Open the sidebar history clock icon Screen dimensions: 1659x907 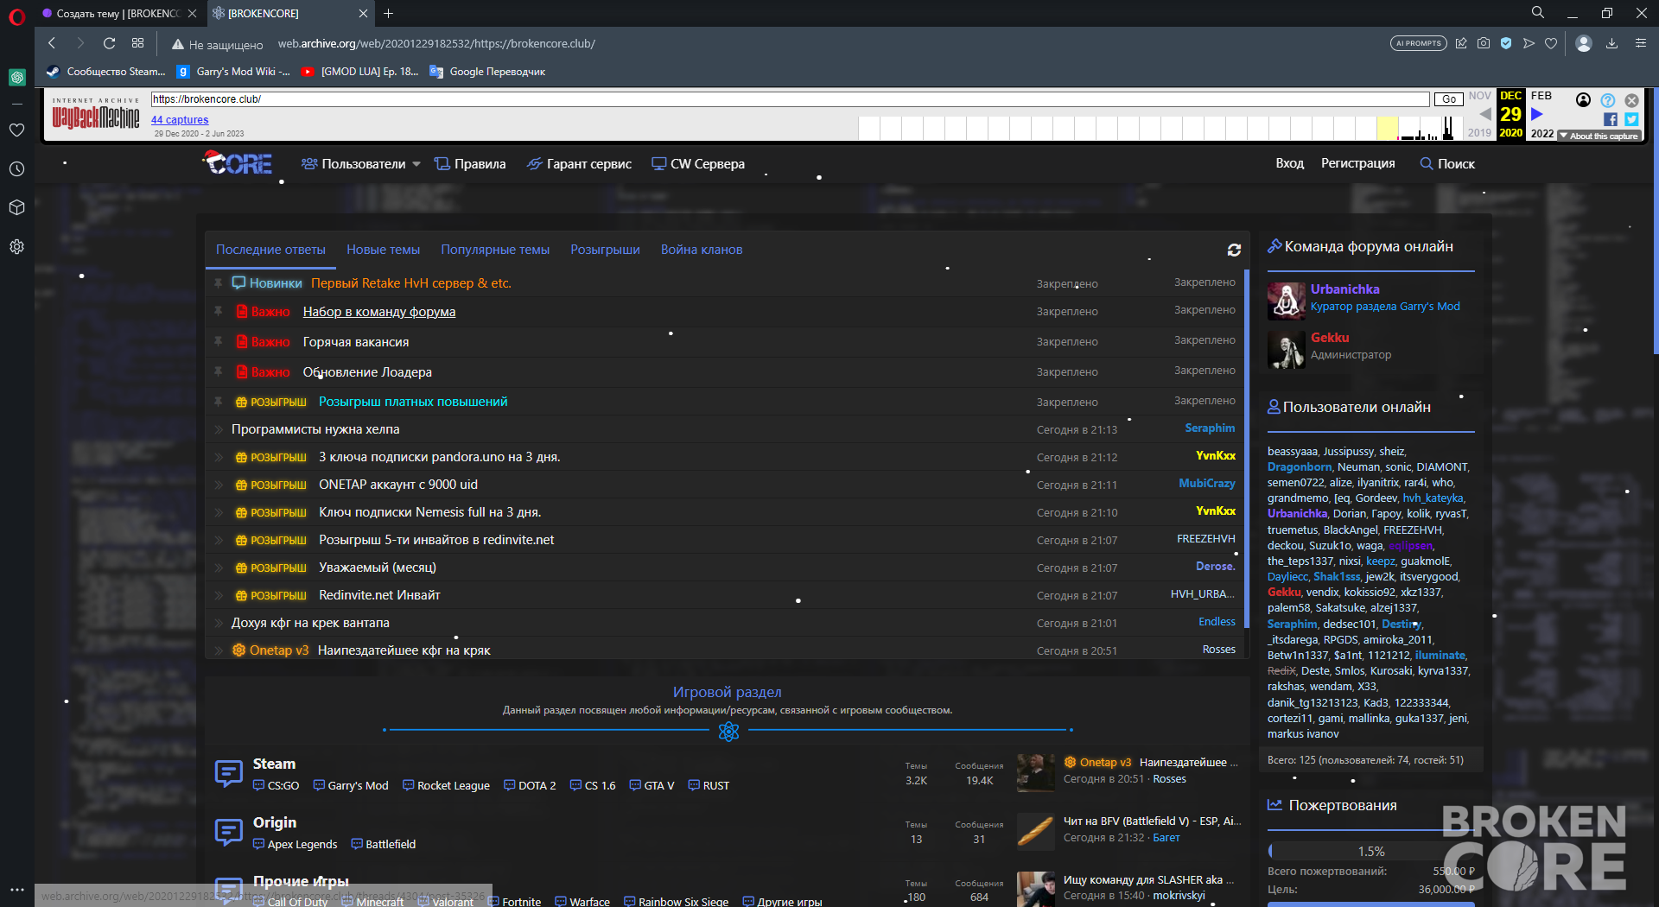tap(16, 169)
